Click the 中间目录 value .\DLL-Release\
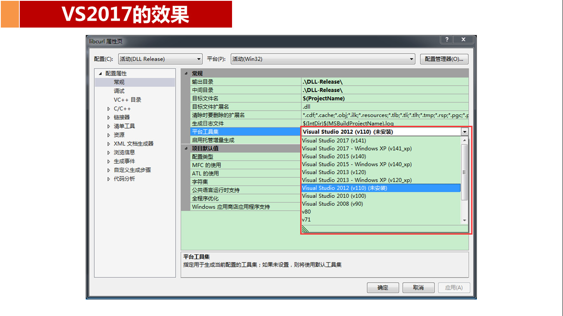The image size is (563, 316). [323, 90]
